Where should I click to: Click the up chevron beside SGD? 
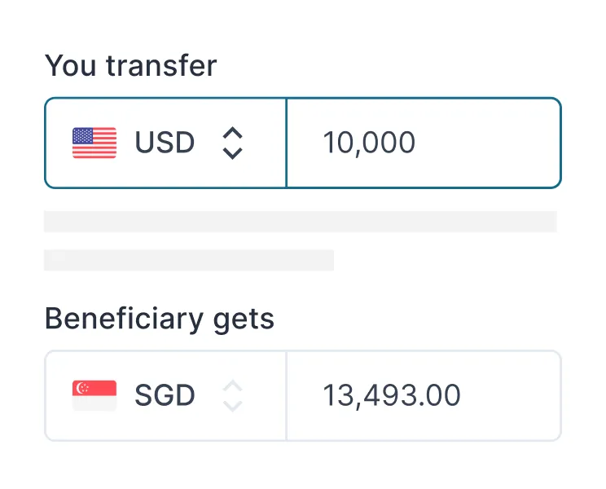(x=233, y=385)
